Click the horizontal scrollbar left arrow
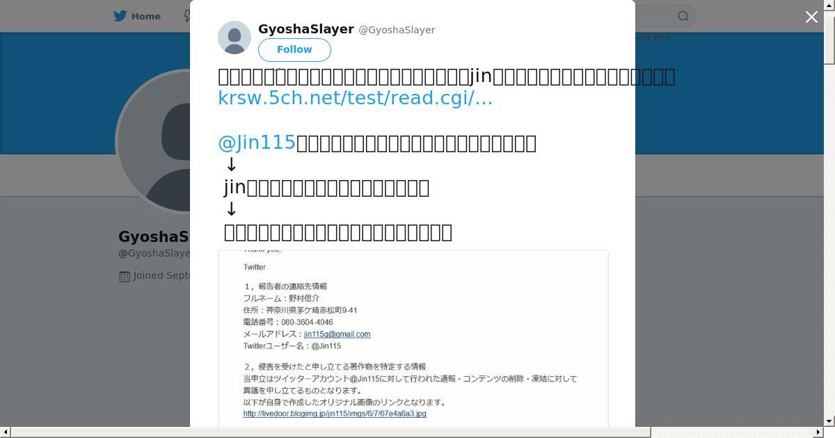 click(x=5, y=432)
